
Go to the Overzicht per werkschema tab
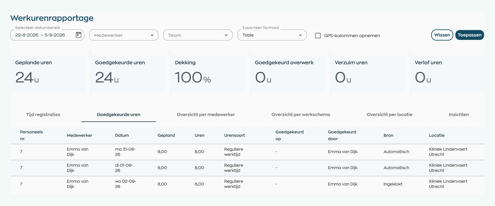301,115
